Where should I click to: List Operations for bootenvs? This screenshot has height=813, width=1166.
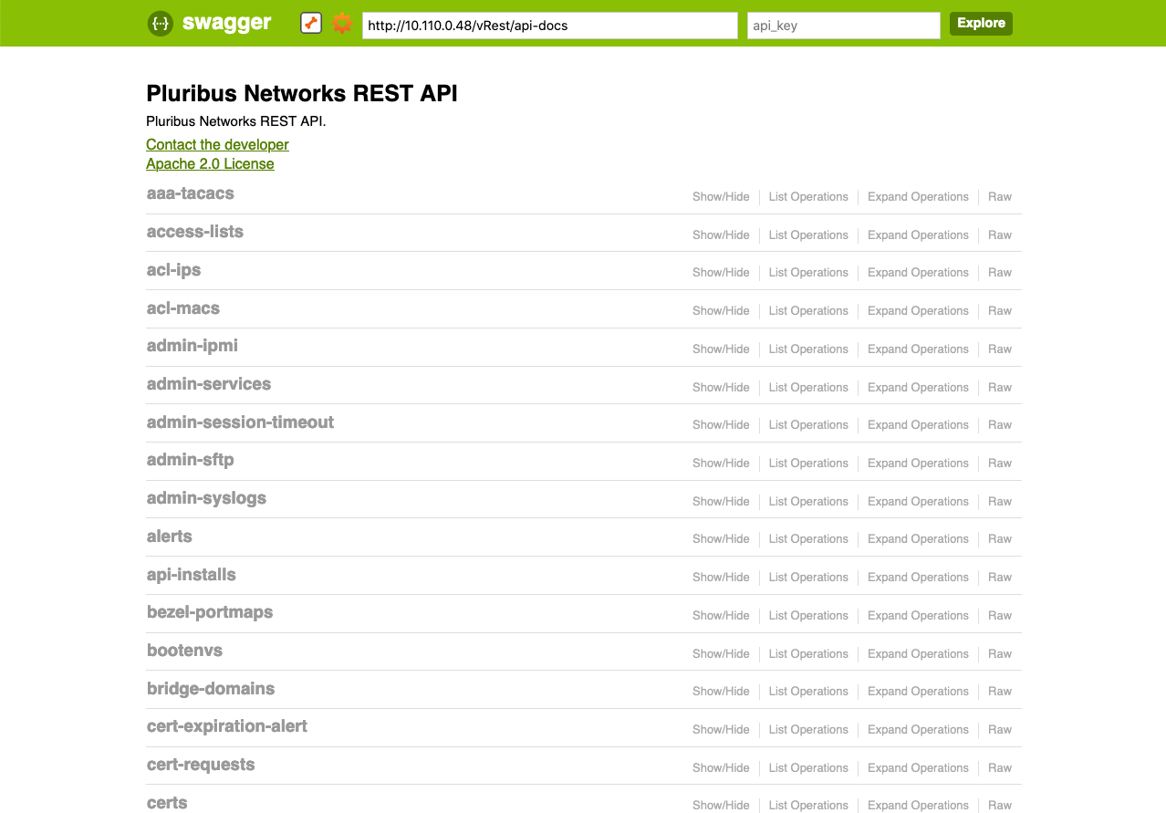point(808,654)
